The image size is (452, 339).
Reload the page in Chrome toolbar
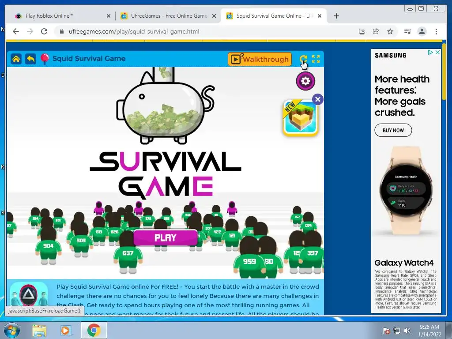click(x=44, y=31)
